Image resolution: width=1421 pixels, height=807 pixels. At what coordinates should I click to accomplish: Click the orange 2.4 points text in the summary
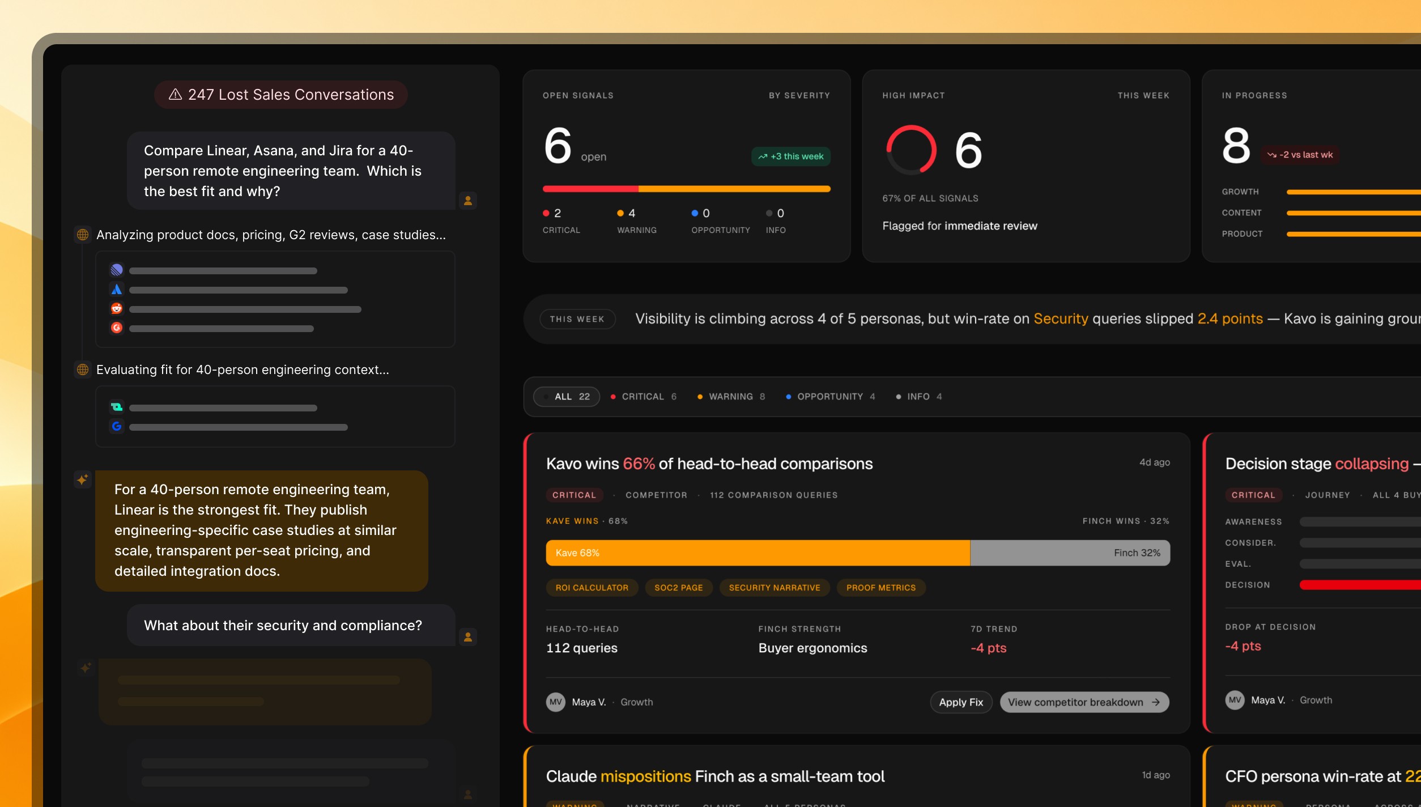[x=1230, y=319]
